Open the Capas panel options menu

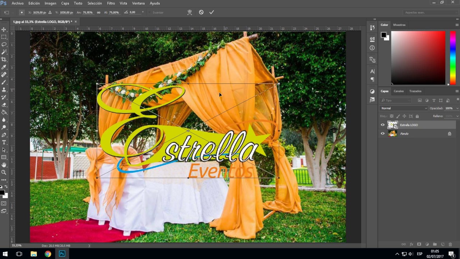pos(457,91)
